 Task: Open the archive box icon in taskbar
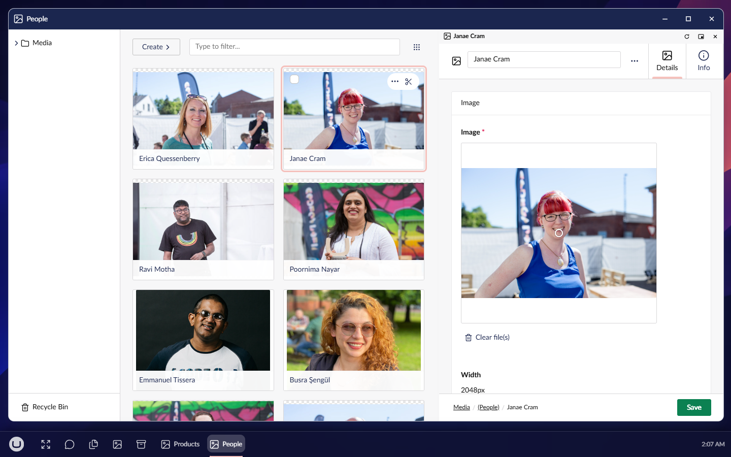click(141, 444)
